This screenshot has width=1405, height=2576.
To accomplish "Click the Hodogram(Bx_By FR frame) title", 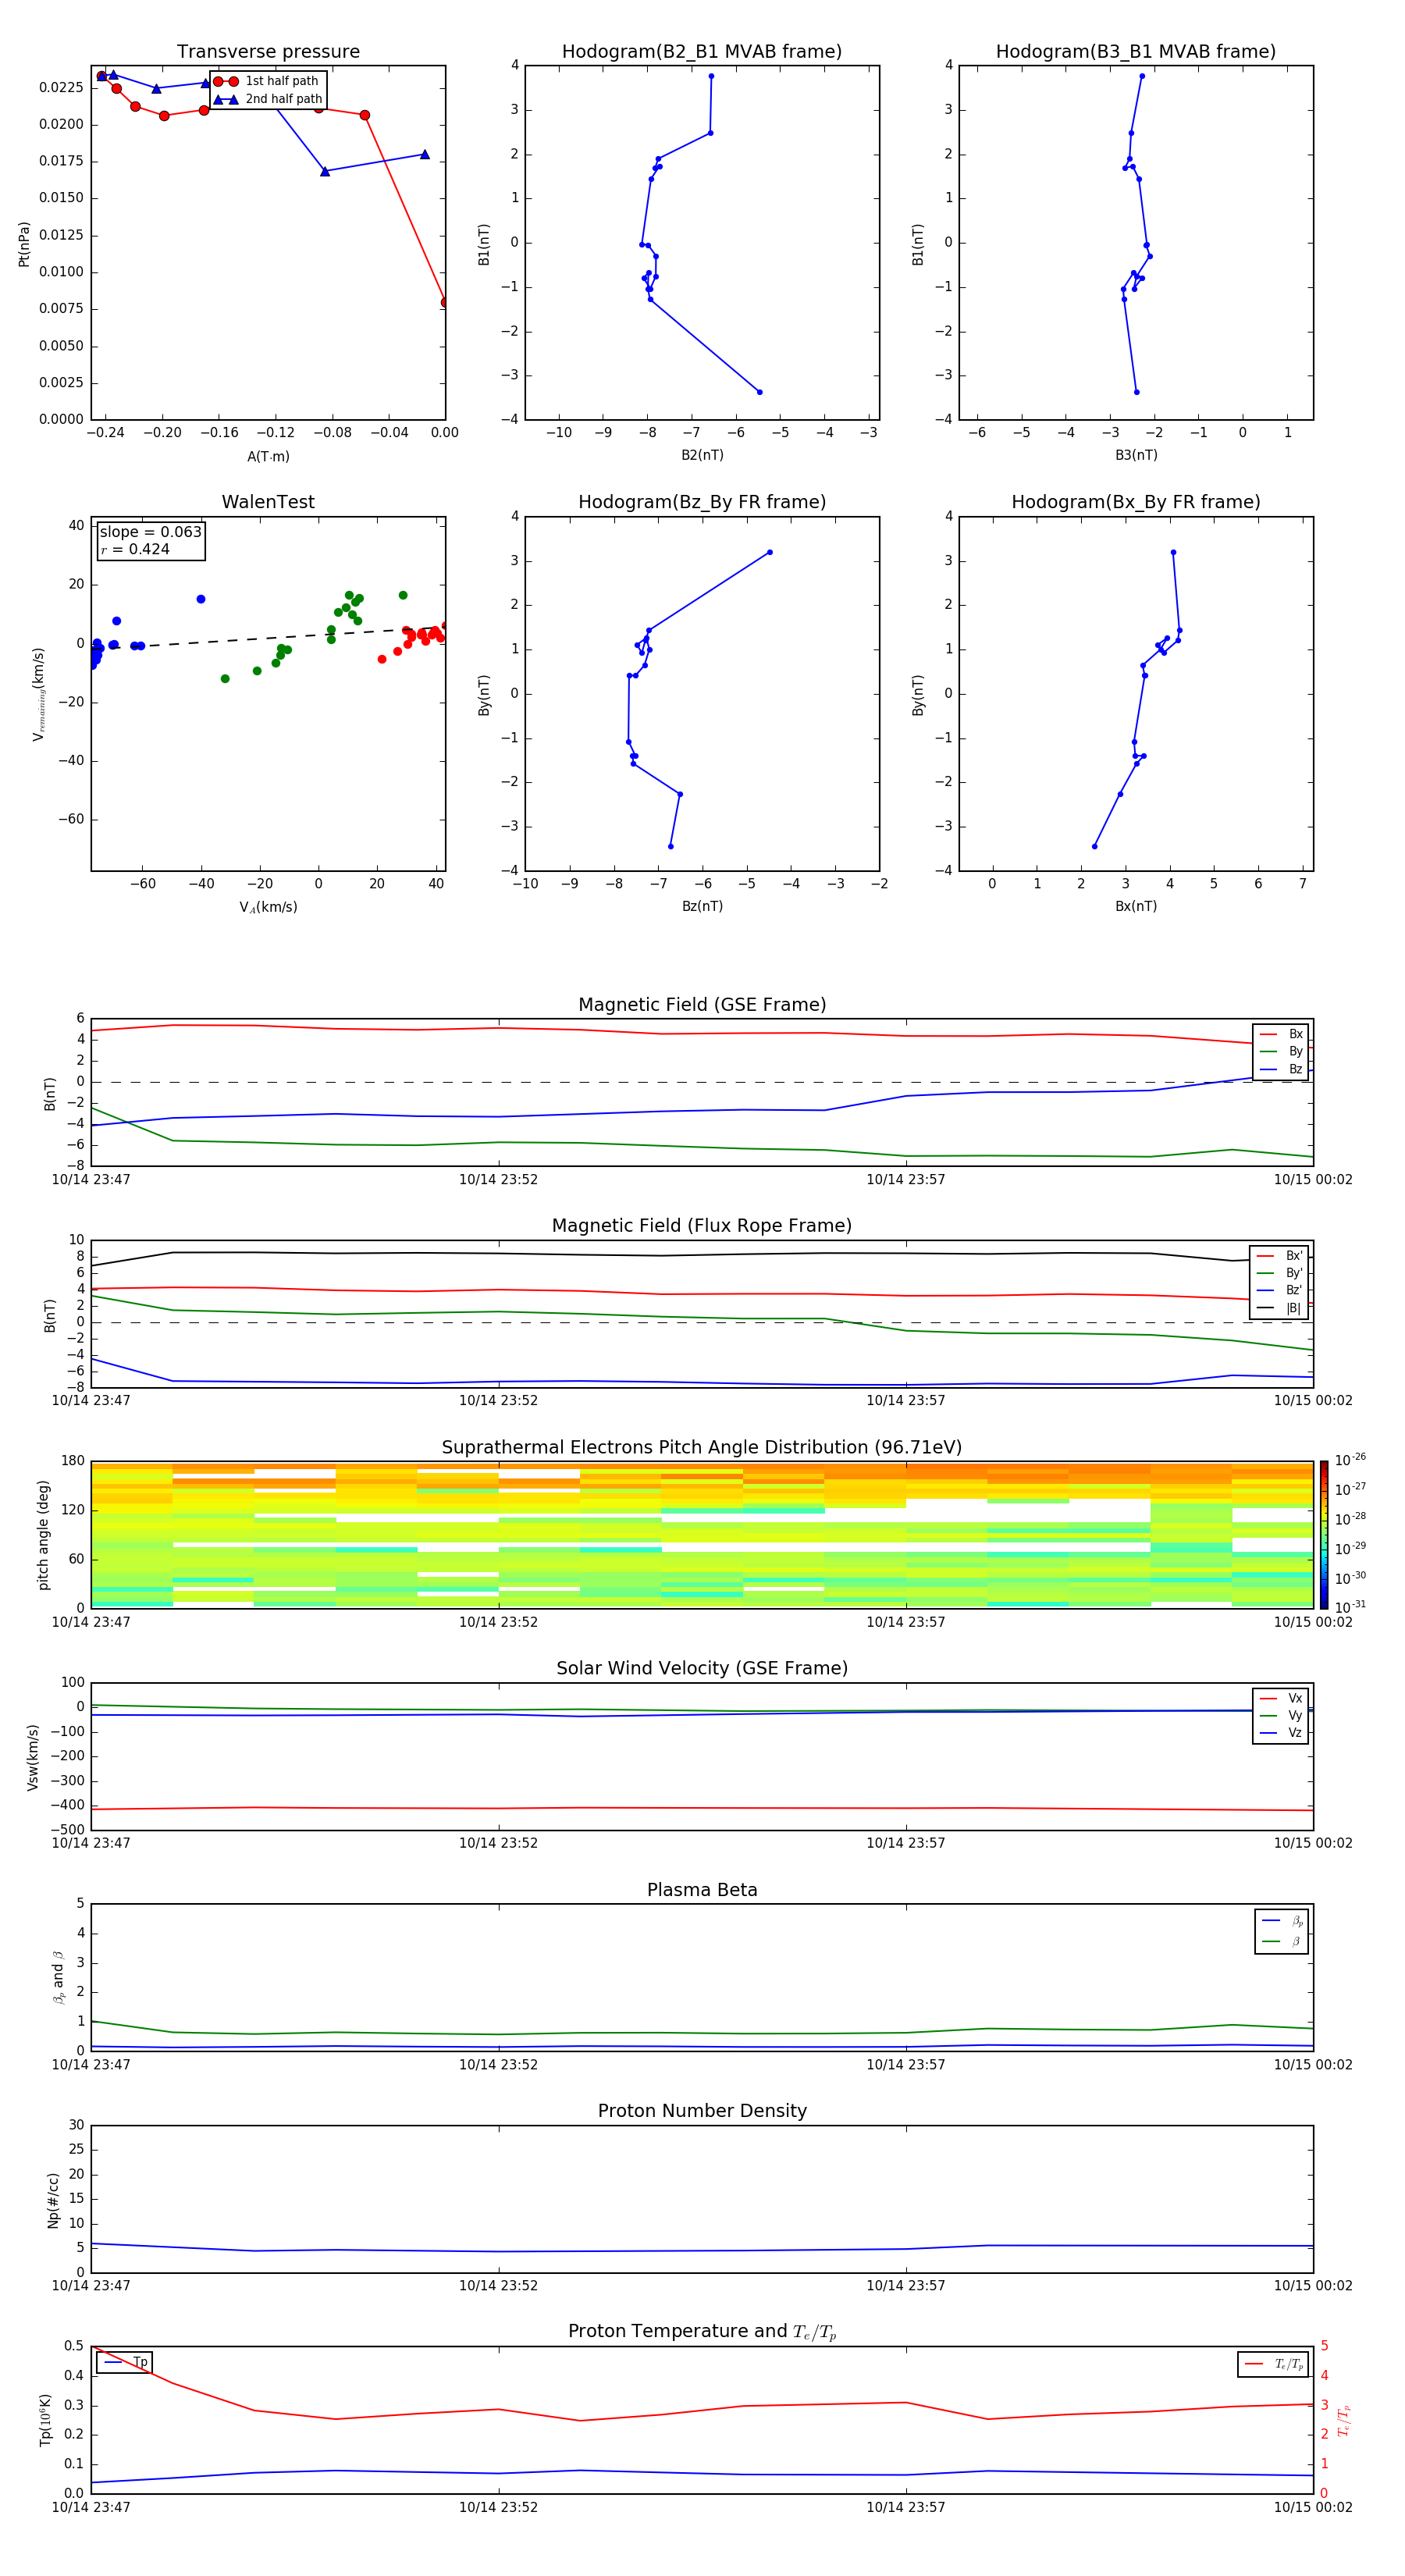I will coord(1135,502).
